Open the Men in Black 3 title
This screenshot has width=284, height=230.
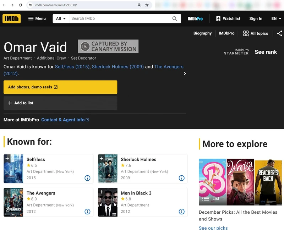pos(136,193)
